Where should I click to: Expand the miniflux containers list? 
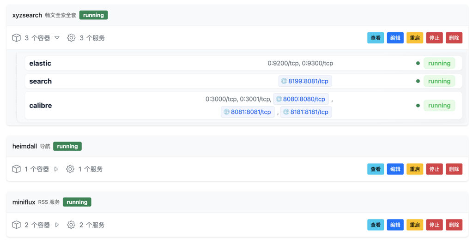click(x=57, y=225)
